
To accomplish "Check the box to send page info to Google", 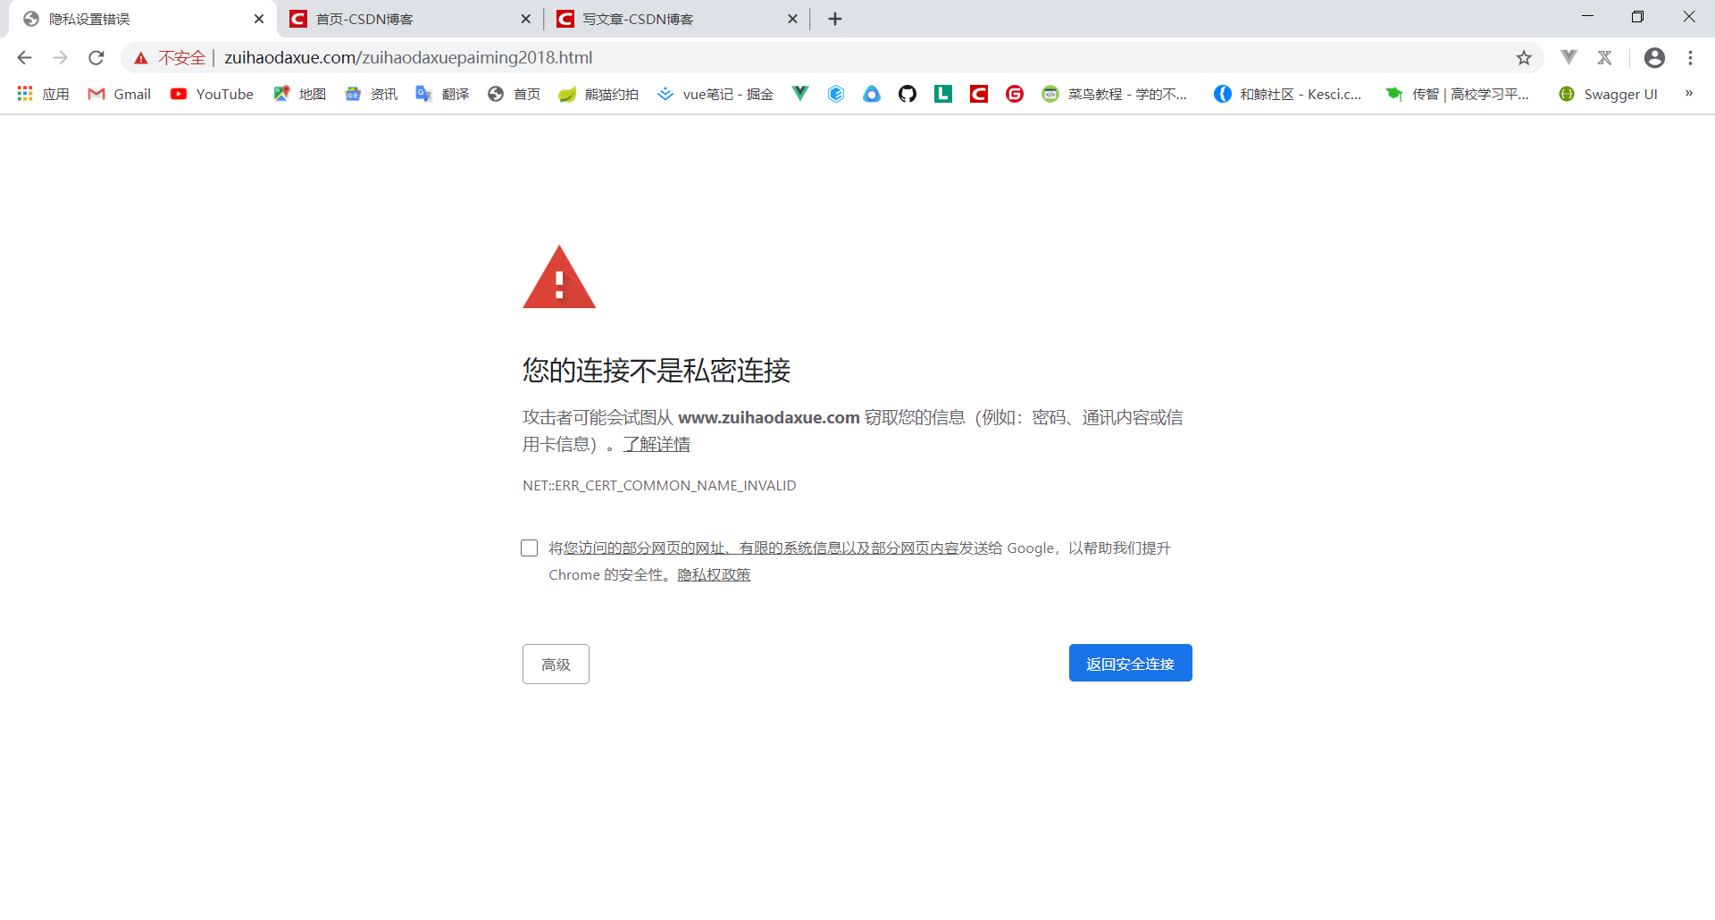I will pos(529,548).
